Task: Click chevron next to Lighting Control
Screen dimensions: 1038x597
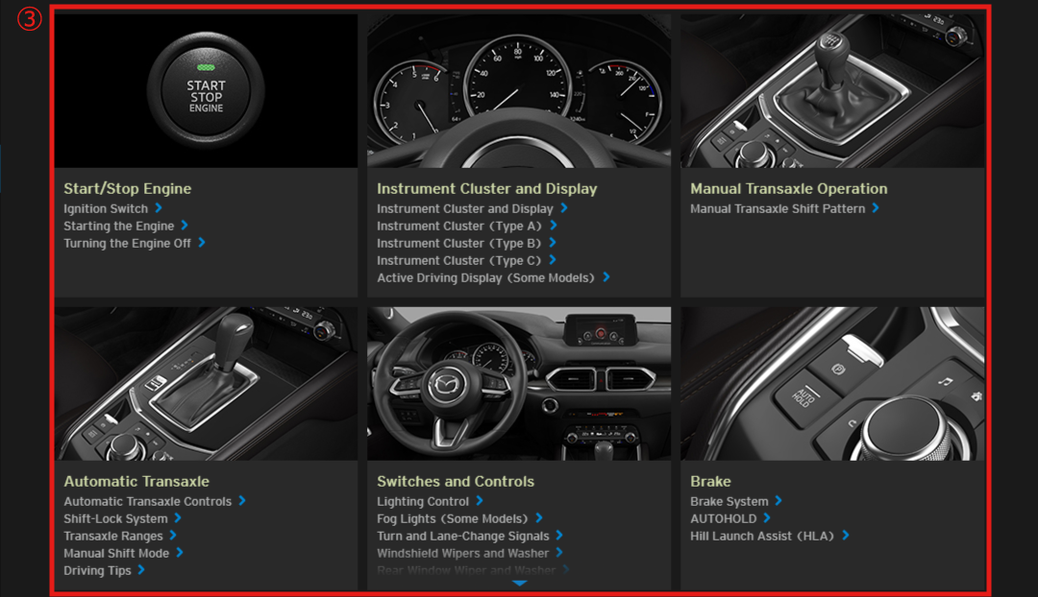Action: point(480,501)
